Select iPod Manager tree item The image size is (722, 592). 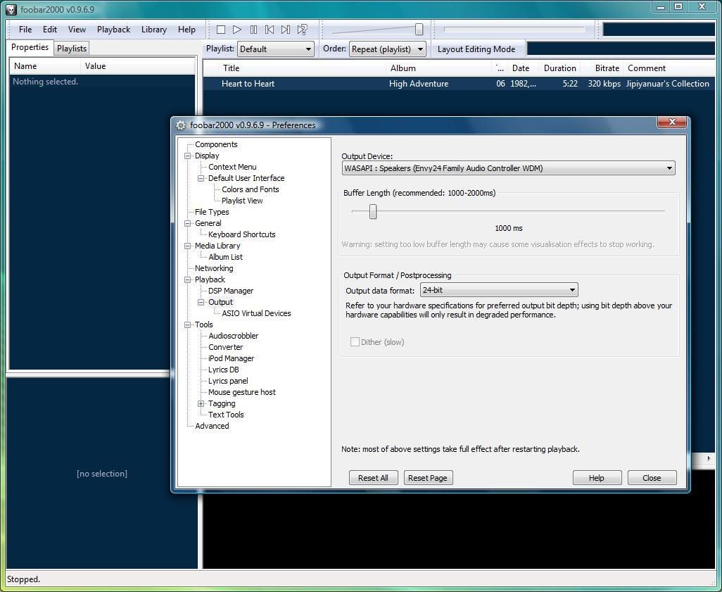point(231,358)
